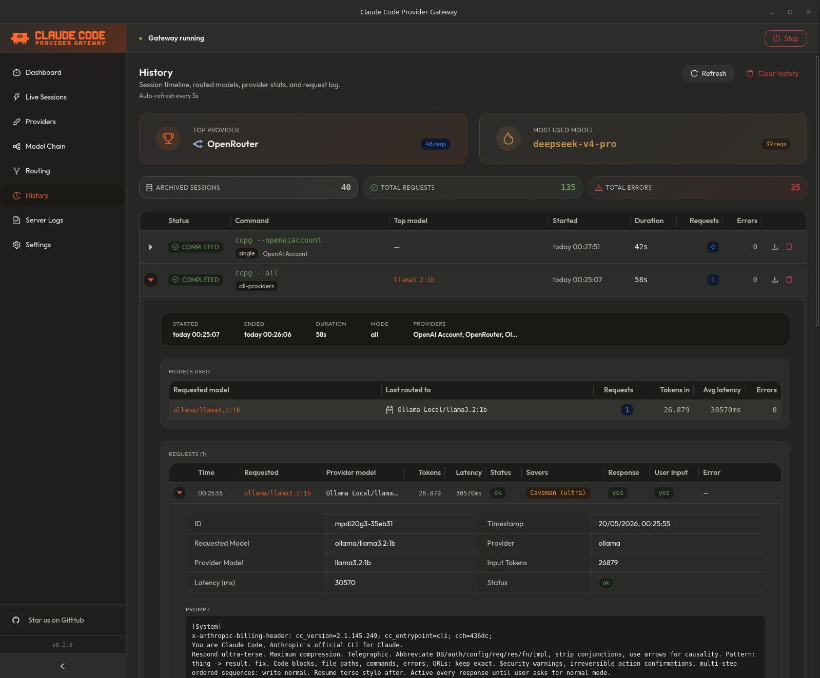The height and width of the screenshot is (678, 820).
Task: Delete the ccpg --all session
Action: coord(789,280)
